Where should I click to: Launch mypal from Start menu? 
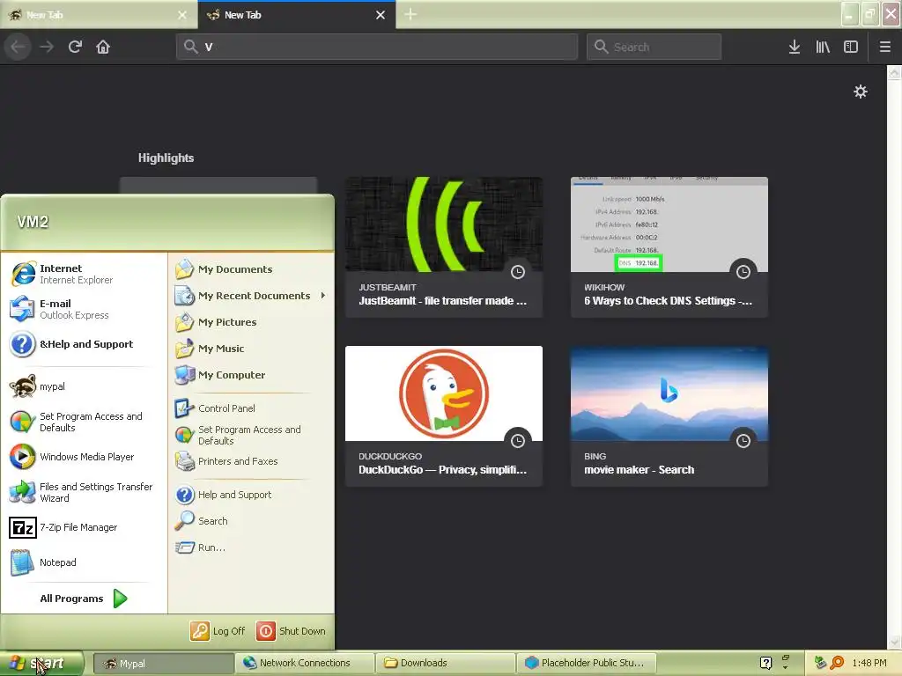[84, 386]
